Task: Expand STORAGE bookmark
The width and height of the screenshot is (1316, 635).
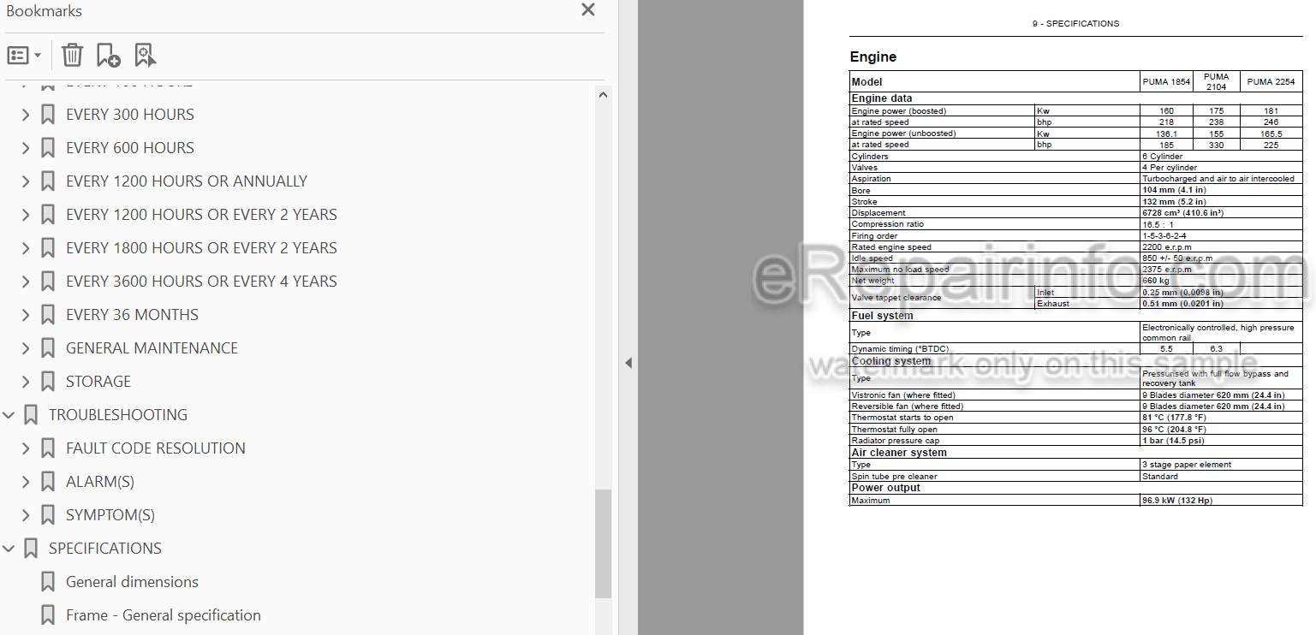Action: point(26,382)
